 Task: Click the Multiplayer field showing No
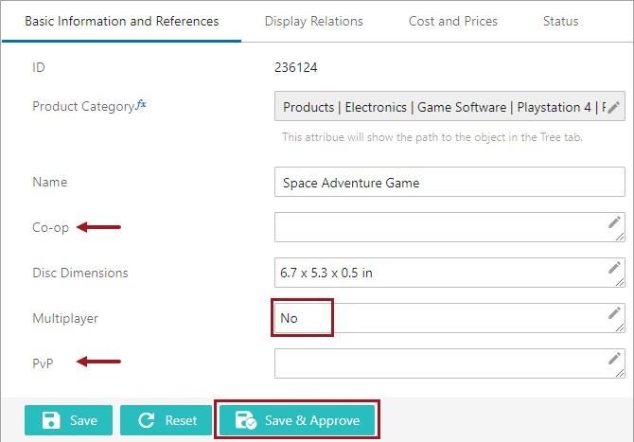[449, 318]
